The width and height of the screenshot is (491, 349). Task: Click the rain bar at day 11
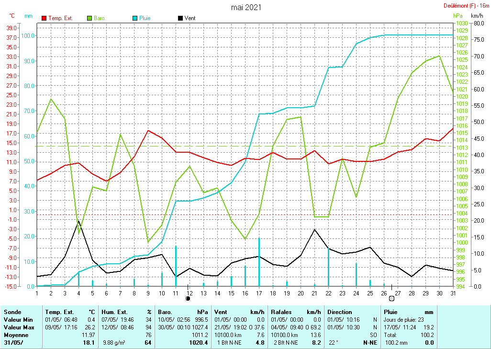click(x=176, y=266)
